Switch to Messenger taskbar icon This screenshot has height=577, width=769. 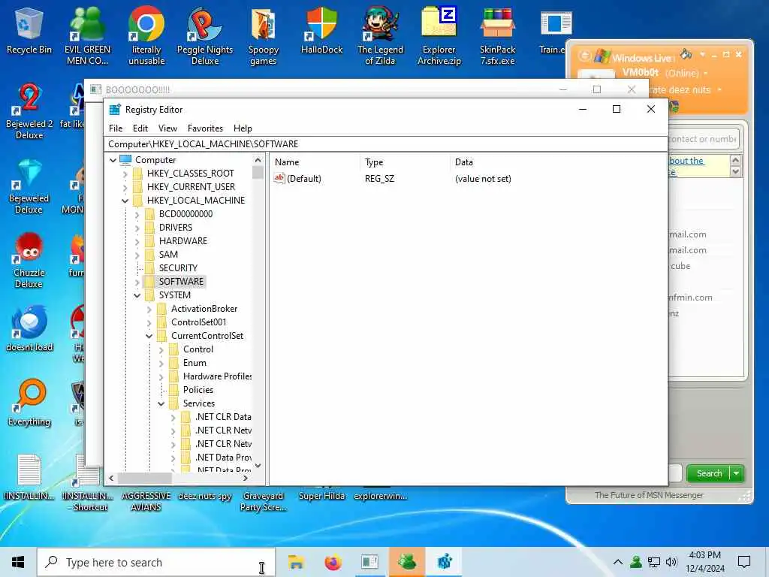coord(407,562)
